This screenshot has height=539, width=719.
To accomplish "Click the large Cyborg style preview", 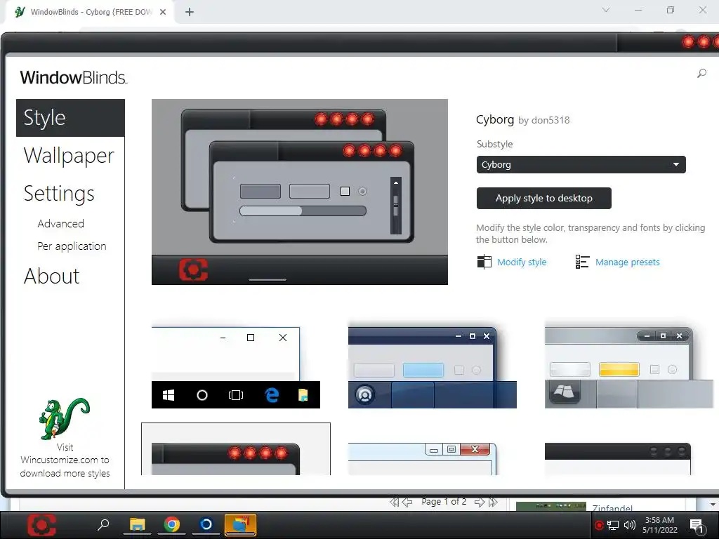I will 299,192.
